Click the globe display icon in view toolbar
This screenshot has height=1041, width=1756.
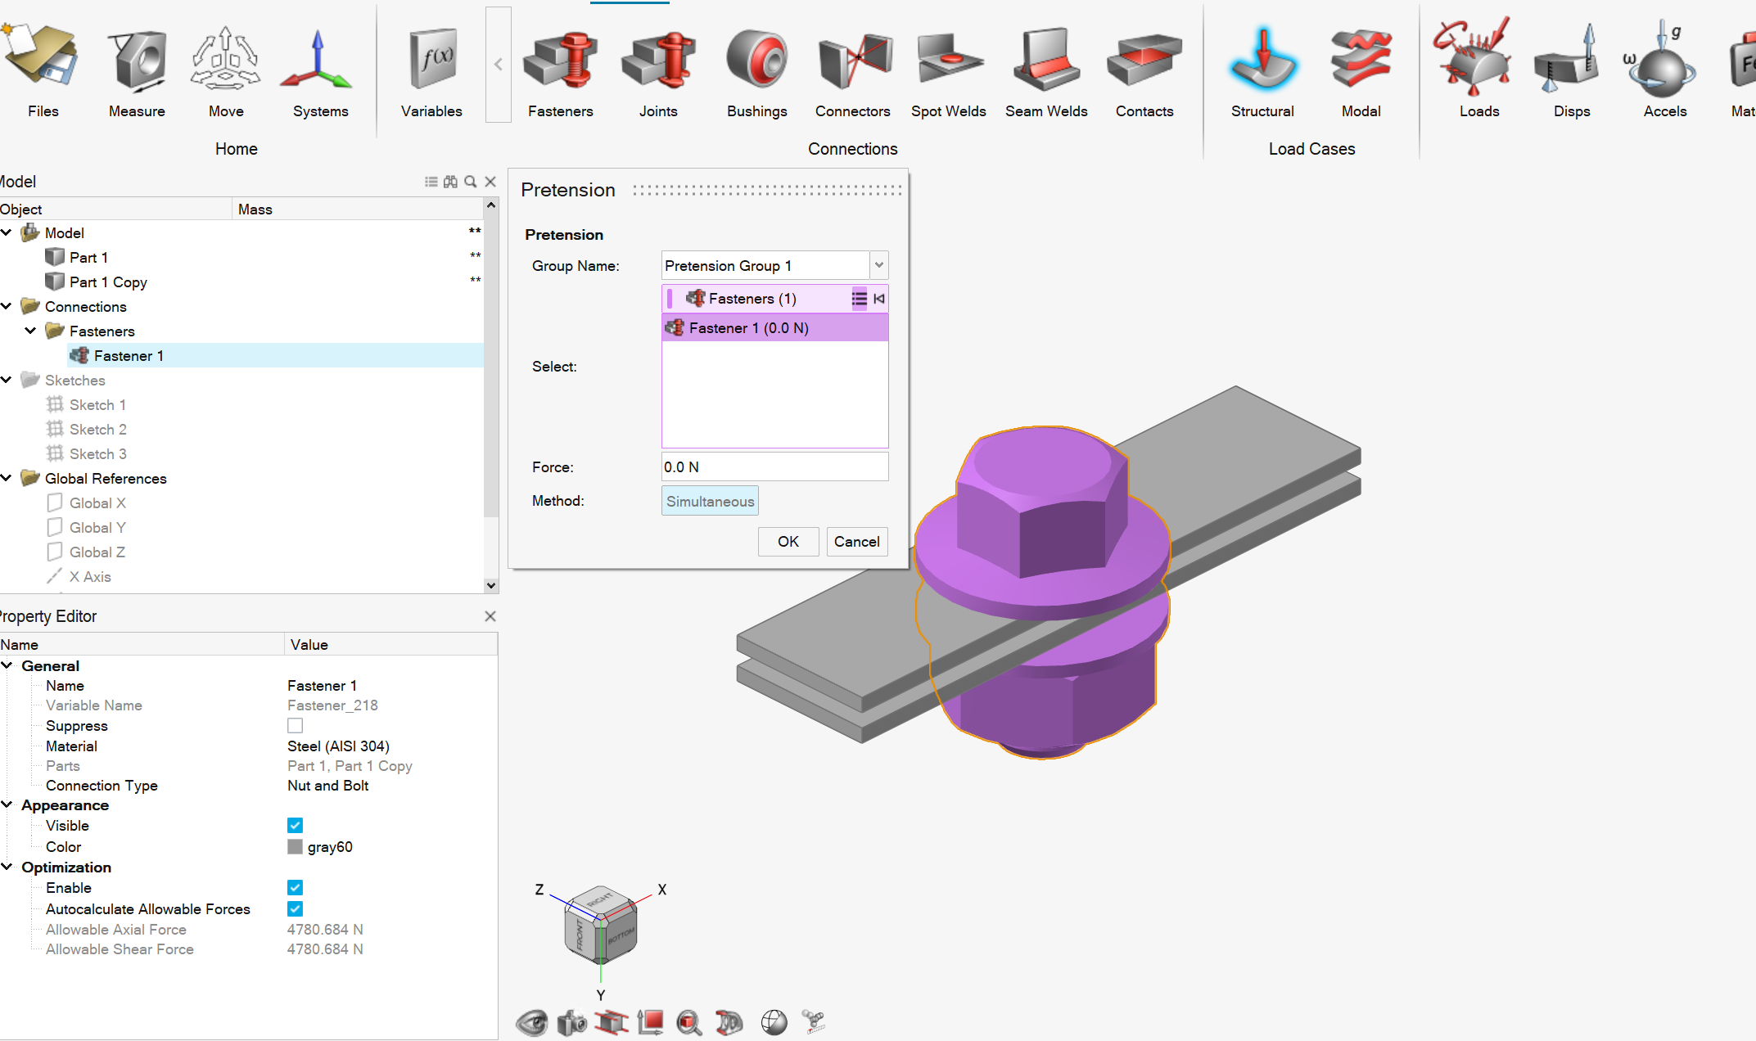pos(774,1022)
